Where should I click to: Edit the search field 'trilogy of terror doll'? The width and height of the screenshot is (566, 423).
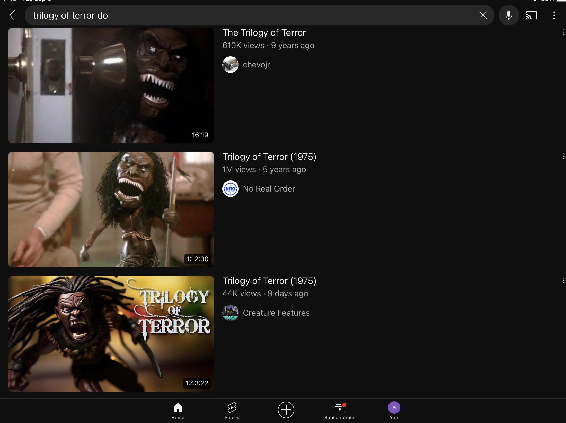259,15
